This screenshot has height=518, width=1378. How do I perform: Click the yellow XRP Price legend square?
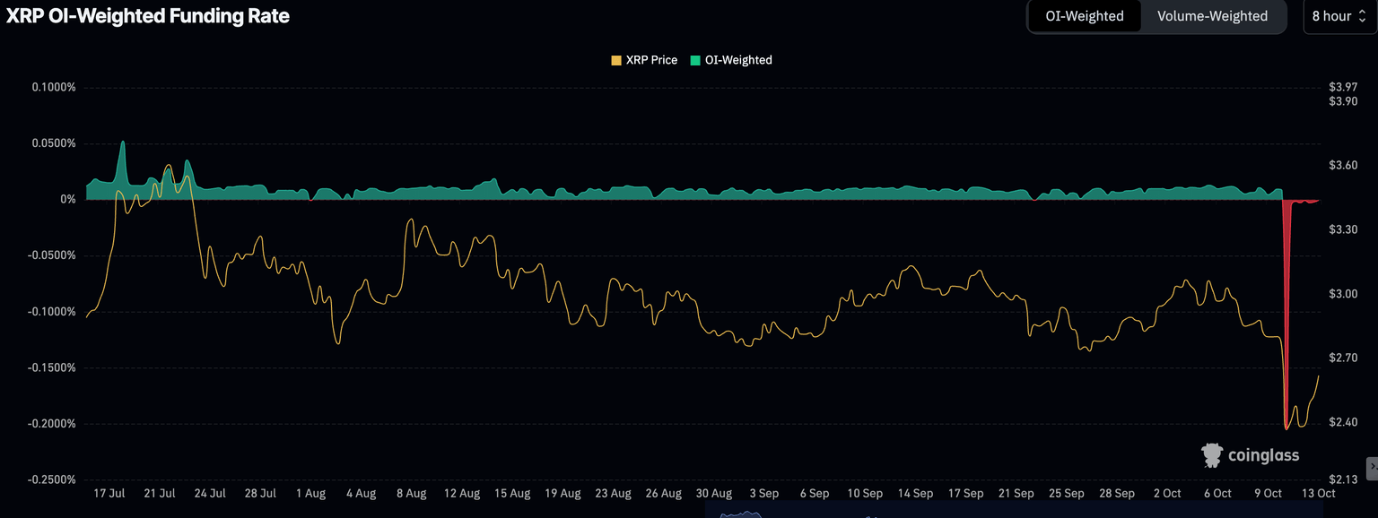coord(615,60)
